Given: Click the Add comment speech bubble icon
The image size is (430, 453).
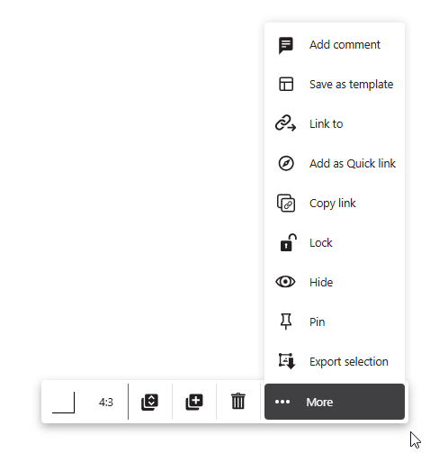Looking at the screenshot, I should click(x=286, y=45).
